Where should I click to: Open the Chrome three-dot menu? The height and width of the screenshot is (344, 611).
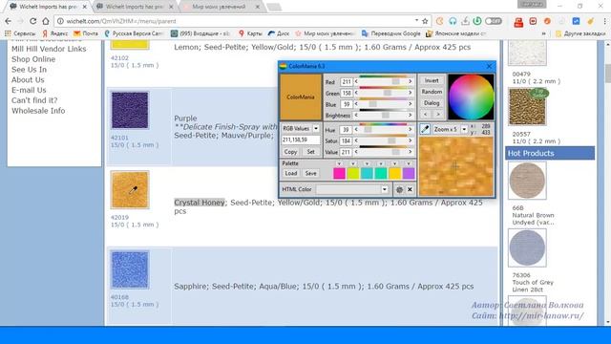(x=604, y=21)
